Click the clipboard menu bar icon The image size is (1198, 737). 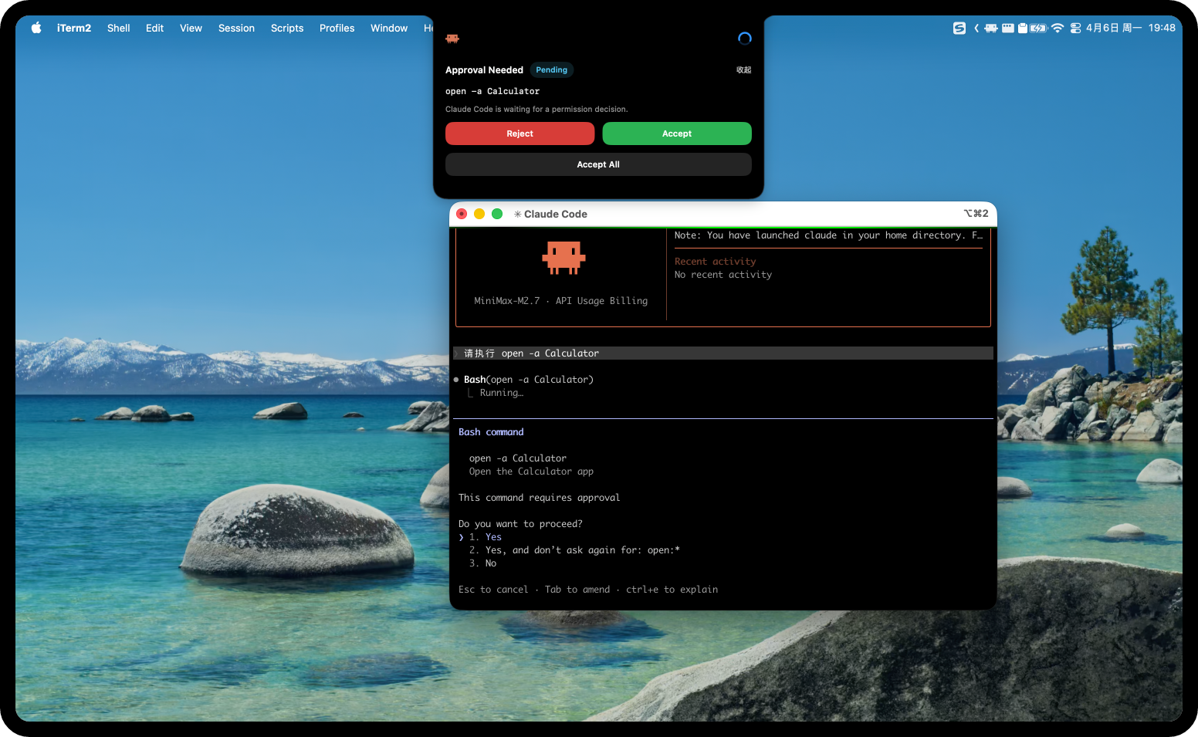[1023, 28]
